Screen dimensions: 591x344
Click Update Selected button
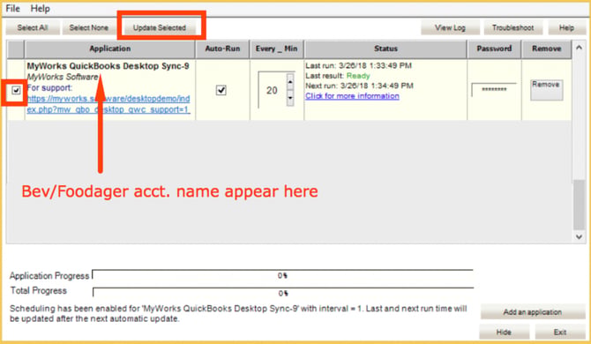pyautogui.click(x=160, y=28)
